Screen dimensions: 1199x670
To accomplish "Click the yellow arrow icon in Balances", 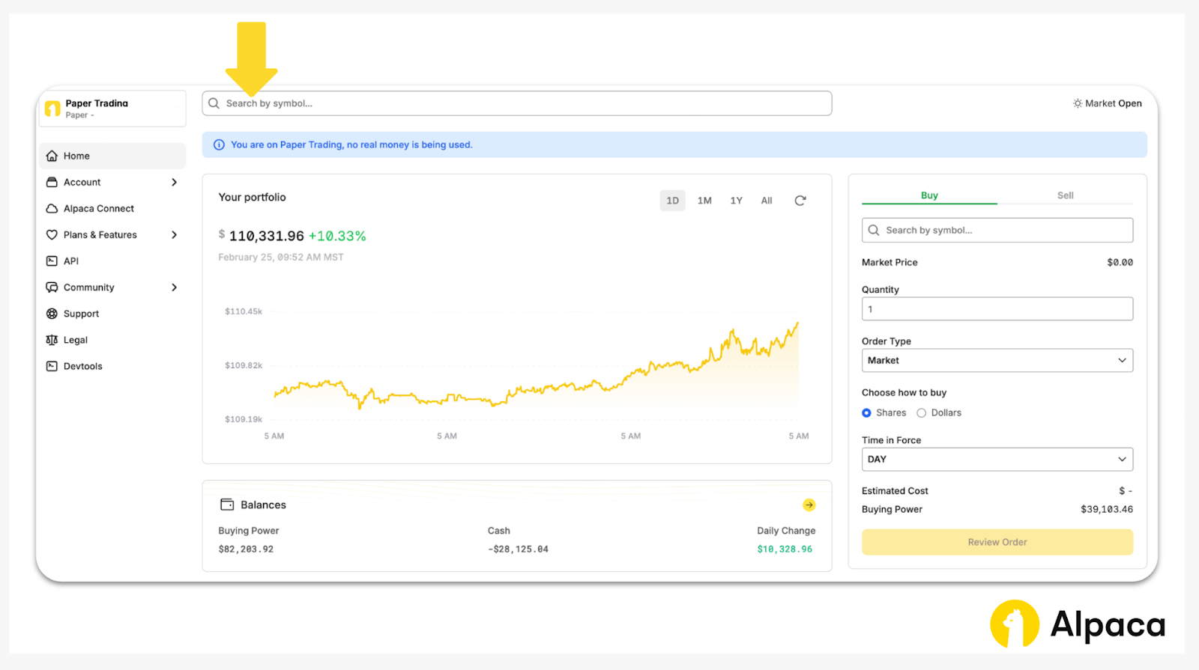I will [809, 505].
